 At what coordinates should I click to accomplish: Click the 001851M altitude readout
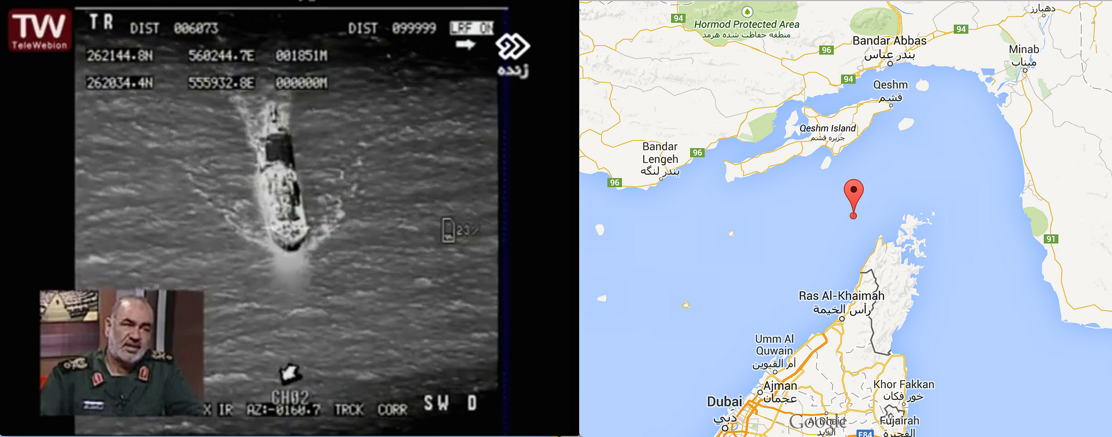pos(301,56)
